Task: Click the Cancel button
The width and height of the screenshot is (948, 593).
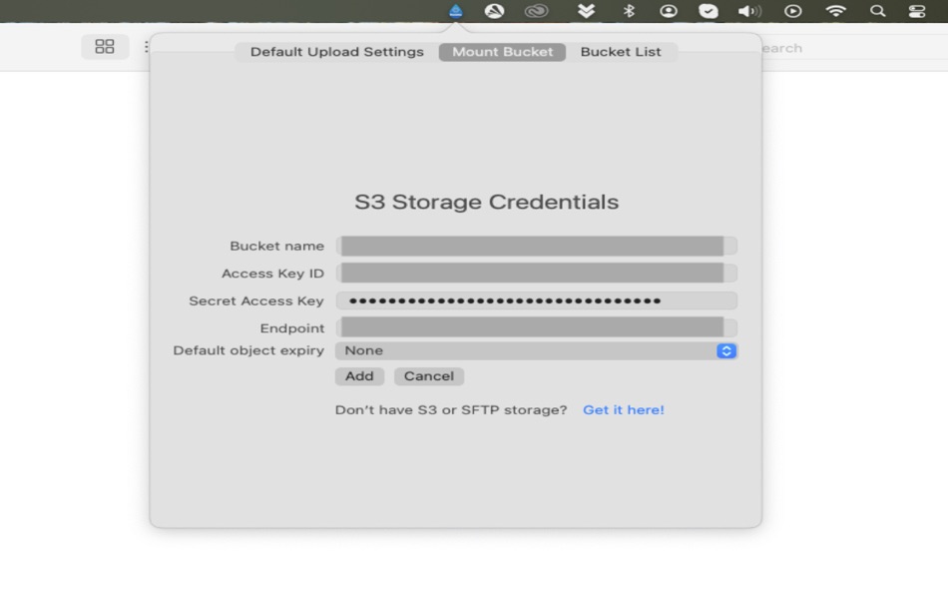Action: pos(428,376)
